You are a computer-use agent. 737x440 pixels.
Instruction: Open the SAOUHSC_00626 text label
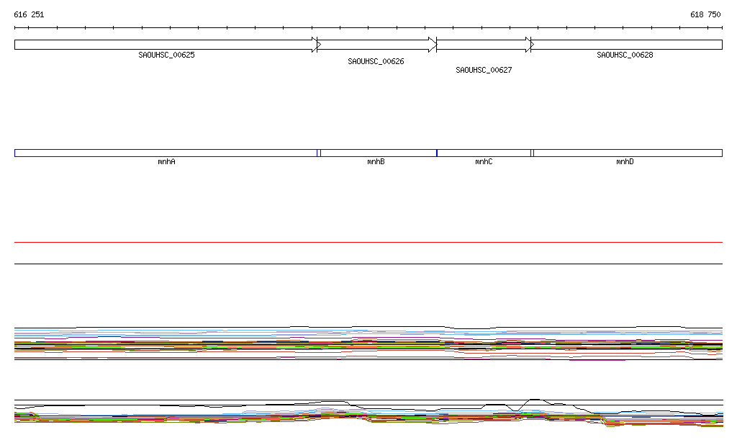(376, 62)
